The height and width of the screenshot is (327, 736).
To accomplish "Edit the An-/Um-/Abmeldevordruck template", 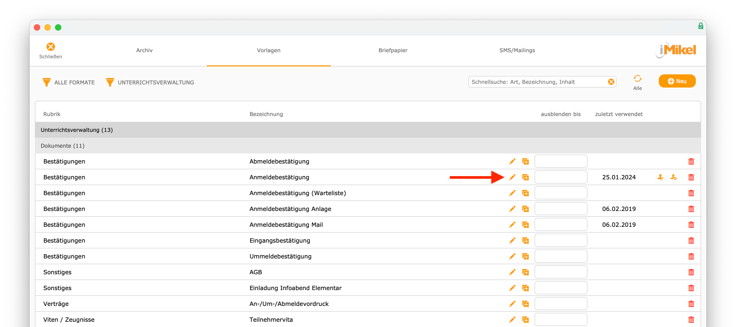I will tap(512, 304).
